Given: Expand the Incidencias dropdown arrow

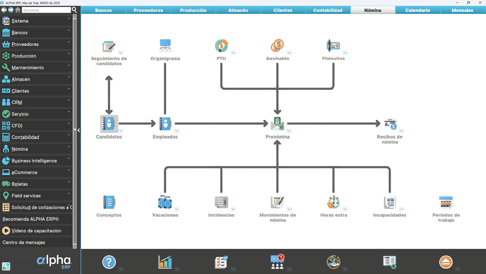Looking at the screenshot, I should click(233, 209).
